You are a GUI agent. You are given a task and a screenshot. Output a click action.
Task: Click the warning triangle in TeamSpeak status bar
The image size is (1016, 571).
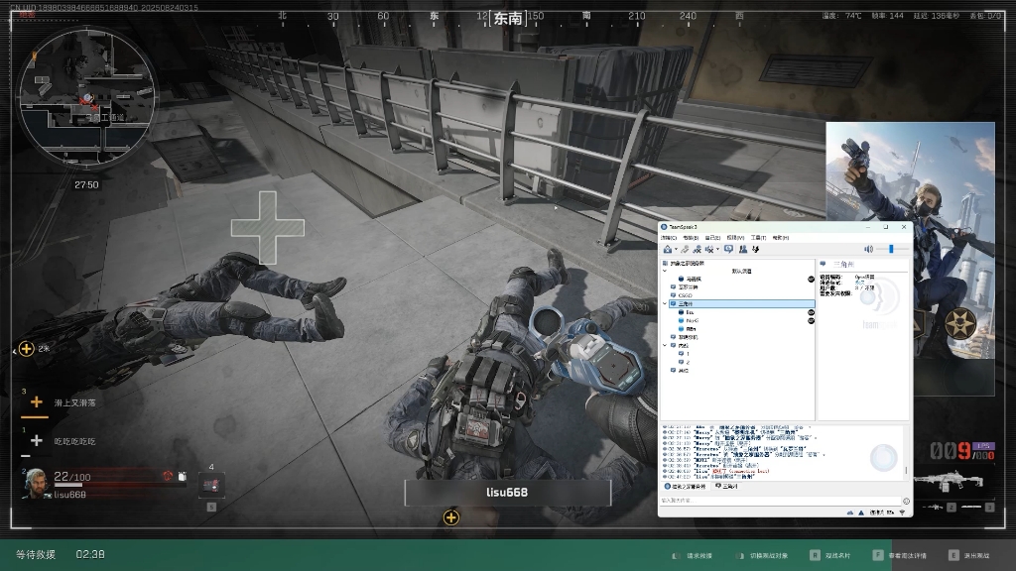point(861,513)
